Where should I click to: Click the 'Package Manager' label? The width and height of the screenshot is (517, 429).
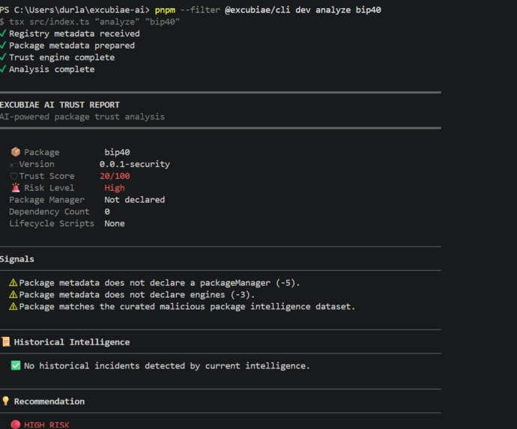(x=46, y=200)
